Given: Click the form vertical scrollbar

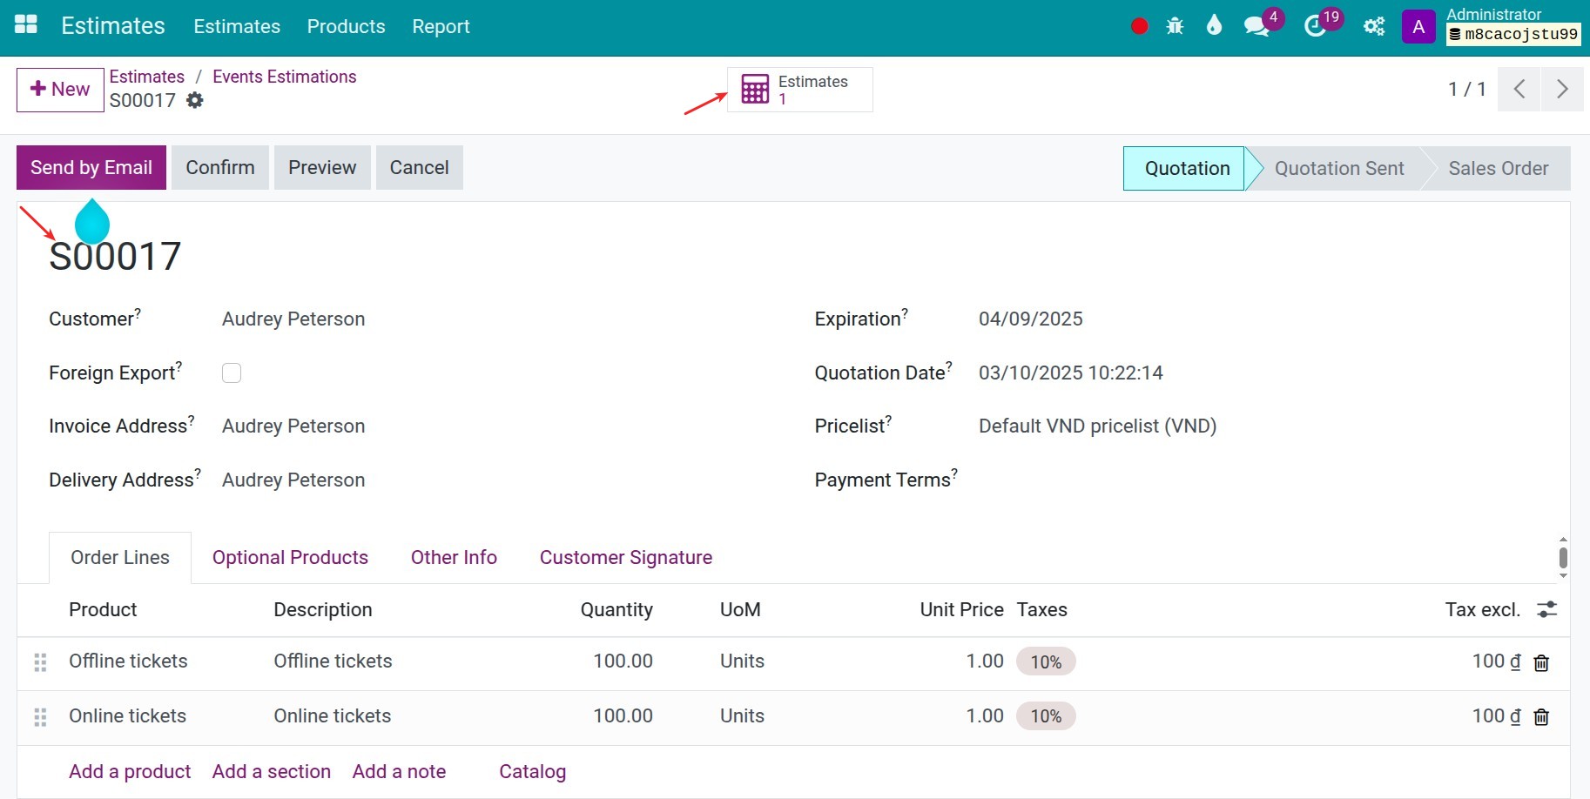Looking at the screenshot, I should [x=1563, y=557].
